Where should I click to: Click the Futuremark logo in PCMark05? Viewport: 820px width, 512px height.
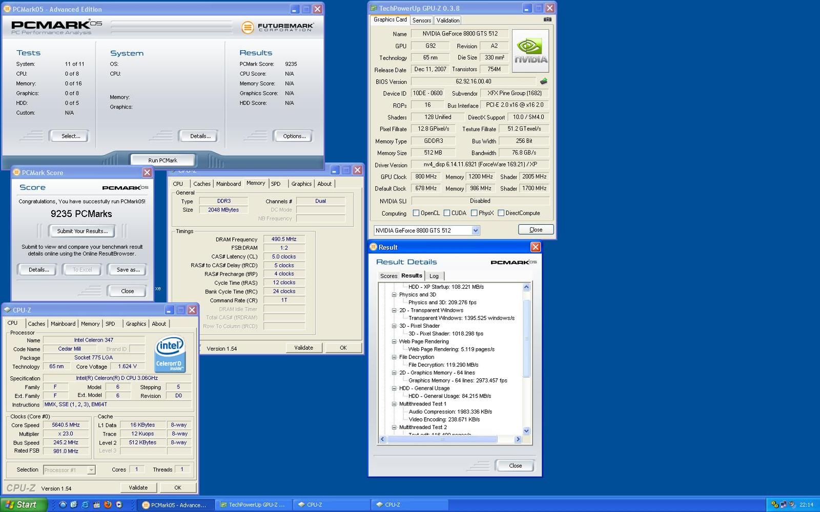point(277,27)
